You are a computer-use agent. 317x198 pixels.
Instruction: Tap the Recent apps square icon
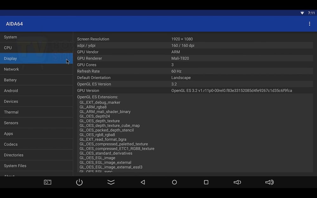[x=206, y=182]
